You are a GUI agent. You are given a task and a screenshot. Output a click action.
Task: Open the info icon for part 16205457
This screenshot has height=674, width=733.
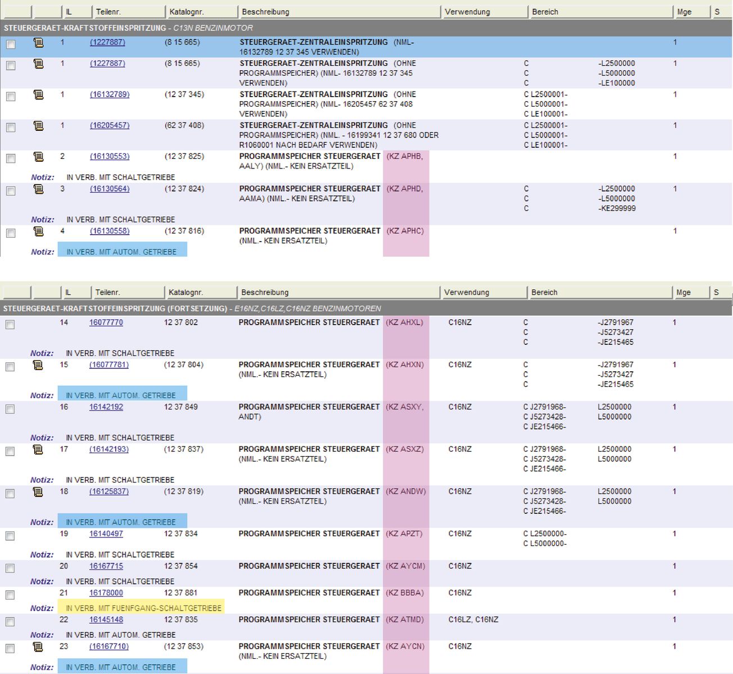(x=38, y=125)
